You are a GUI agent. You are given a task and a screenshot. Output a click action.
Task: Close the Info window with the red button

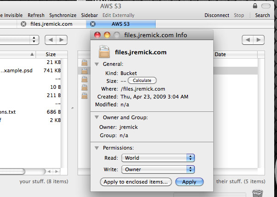coord(97,35)
